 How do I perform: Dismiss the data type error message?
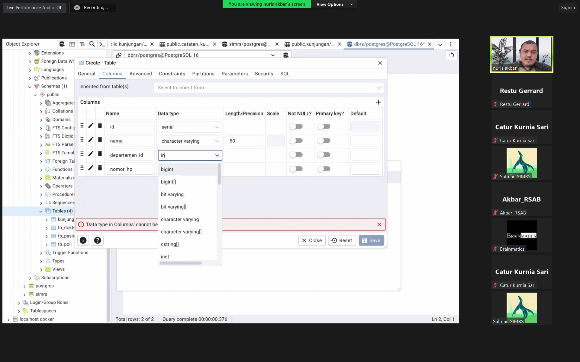tap(379, 224)
